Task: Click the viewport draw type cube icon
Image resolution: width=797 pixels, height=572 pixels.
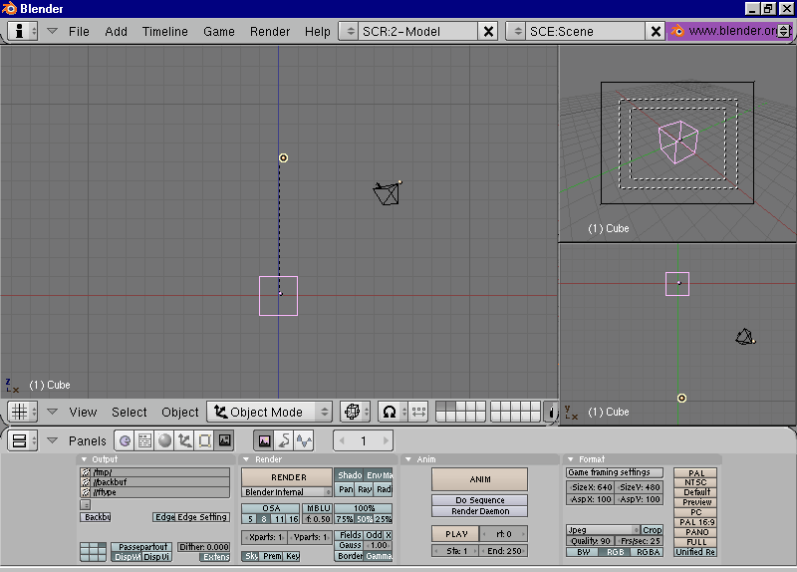Action: (x=353, y=412)
